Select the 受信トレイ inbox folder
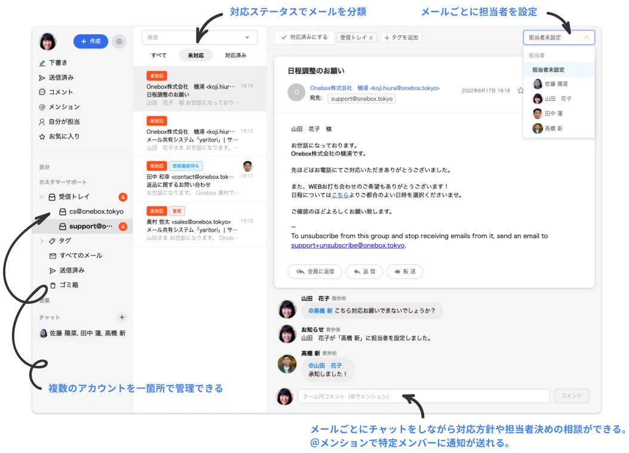Viewport: 629px width, 453px height. 74,197
